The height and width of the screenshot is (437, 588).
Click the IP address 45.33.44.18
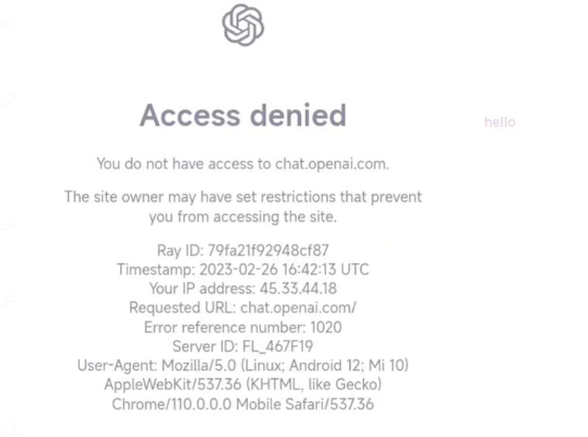tap(298, 288)
